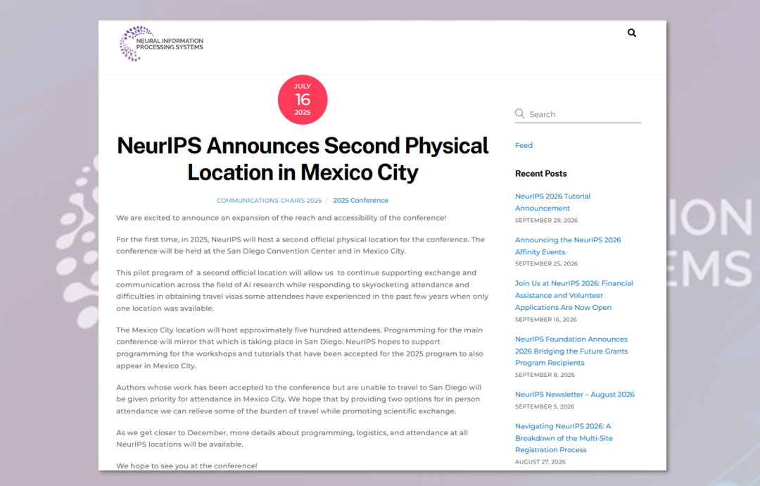Open the Feed link

point(524,146)
